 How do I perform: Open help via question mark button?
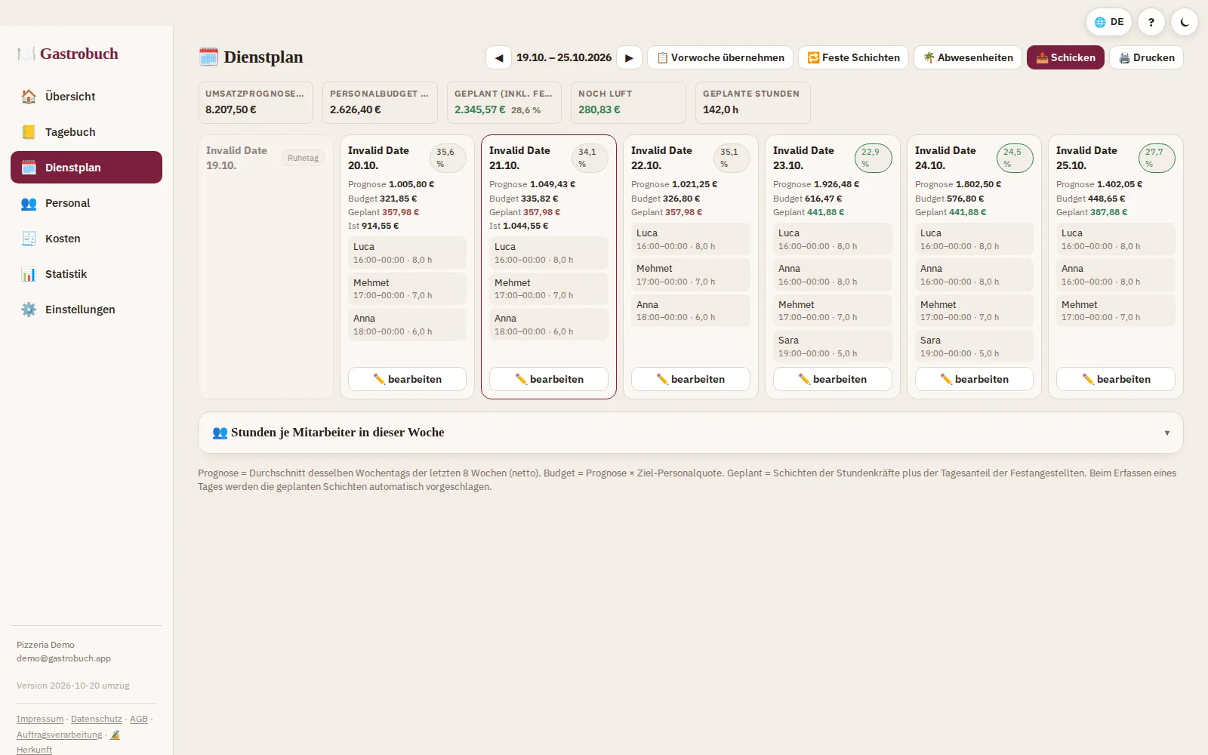(1151, 22)
